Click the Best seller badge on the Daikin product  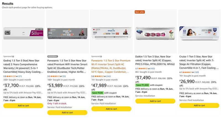pos(140,12)
